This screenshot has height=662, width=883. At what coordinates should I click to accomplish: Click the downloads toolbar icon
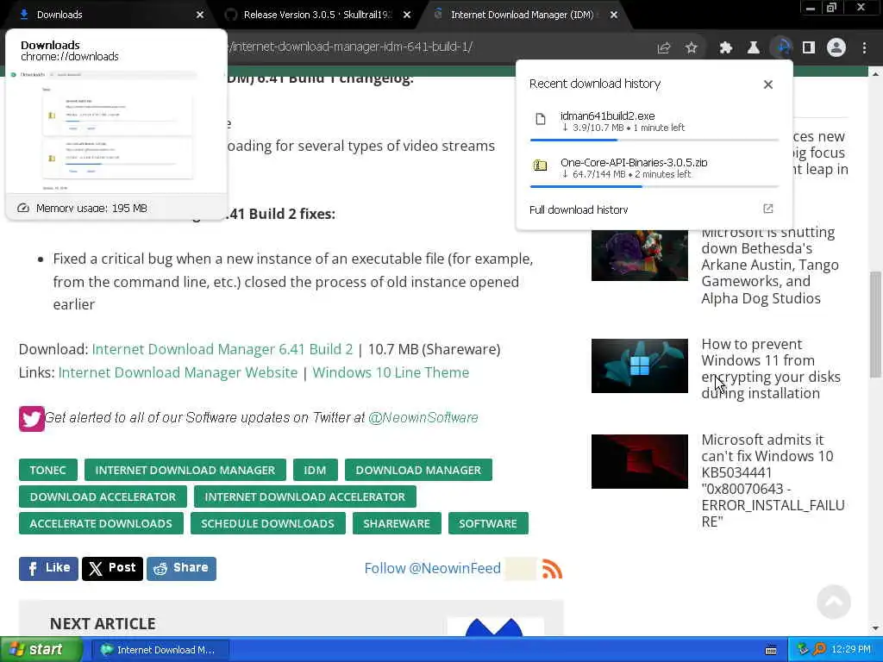(781, 48)
